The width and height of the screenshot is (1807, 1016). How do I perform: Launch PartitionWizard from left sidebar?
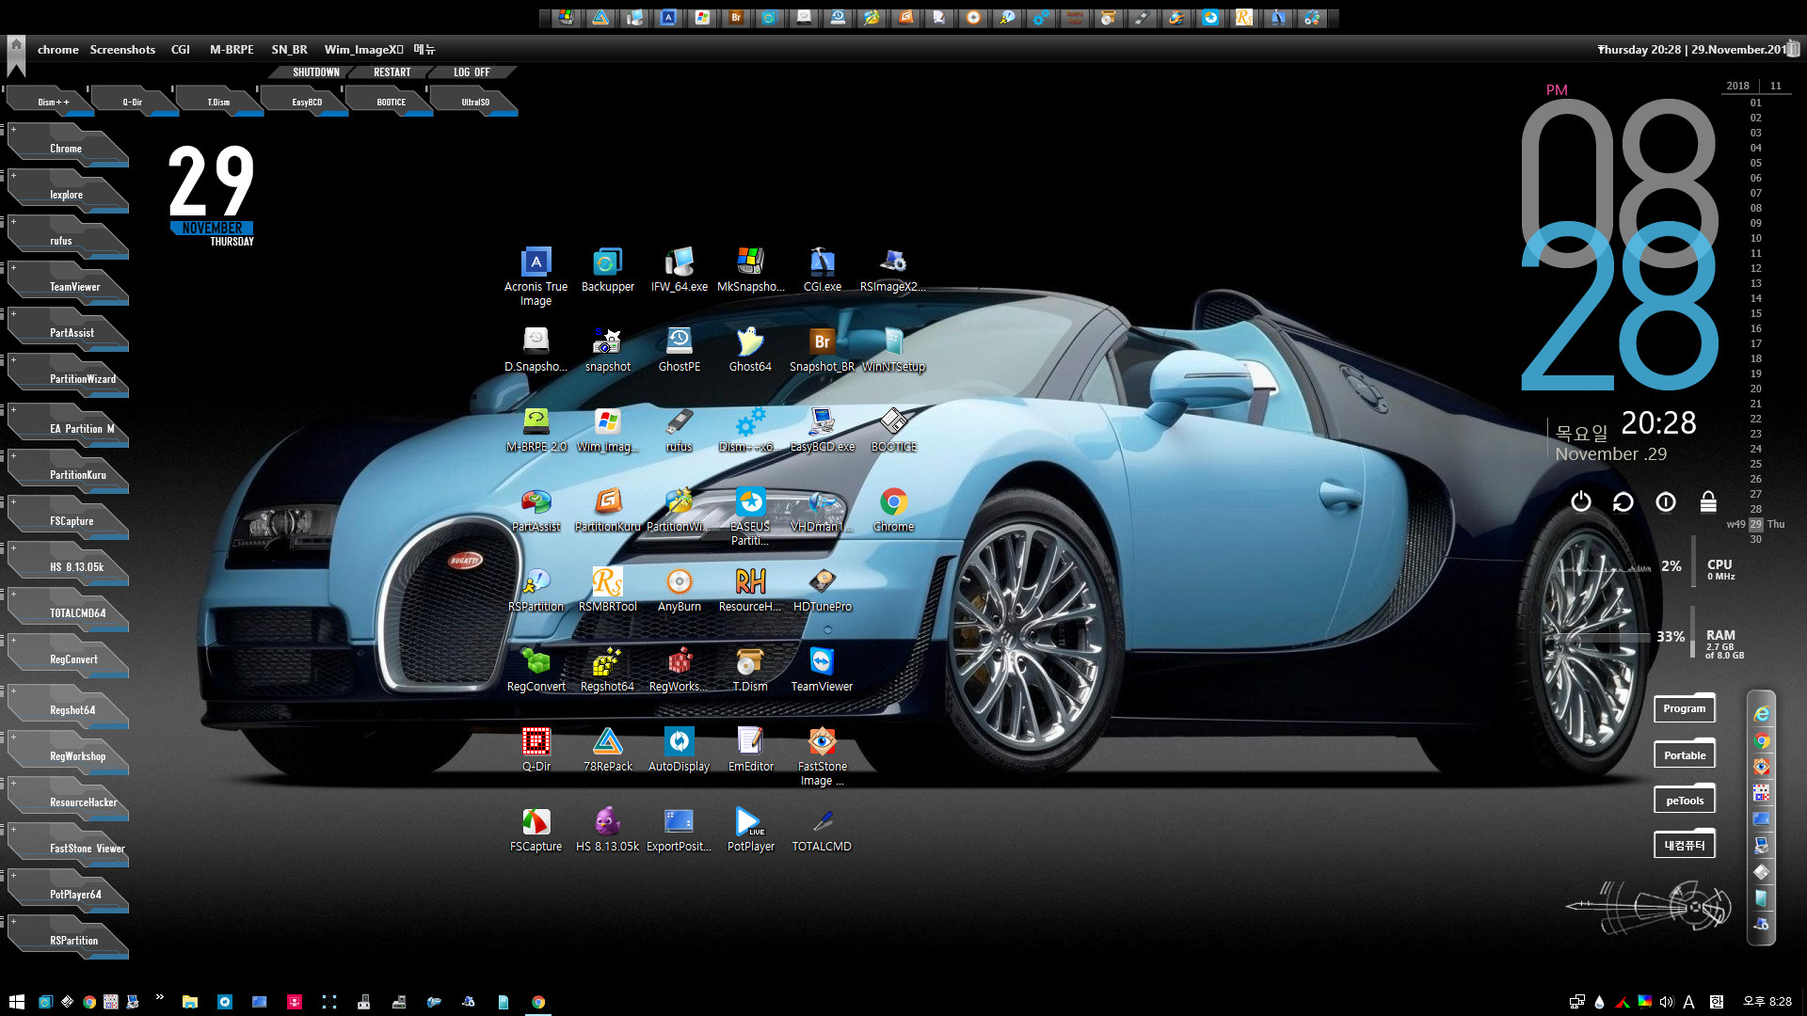tap(68, 377)
